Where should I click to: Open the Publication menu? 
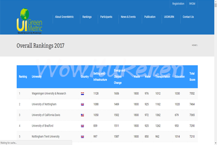pyautogui.click(x=150, y=17)
